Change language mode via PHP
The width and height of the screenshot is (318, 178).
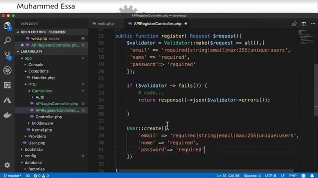293,176
